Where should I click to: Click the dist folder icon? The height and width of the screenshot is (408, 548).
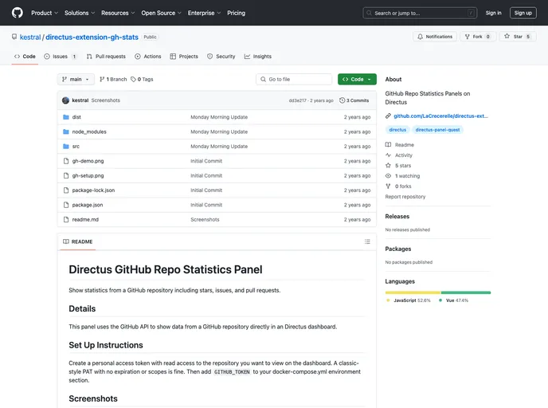click(x=65, y=117)
